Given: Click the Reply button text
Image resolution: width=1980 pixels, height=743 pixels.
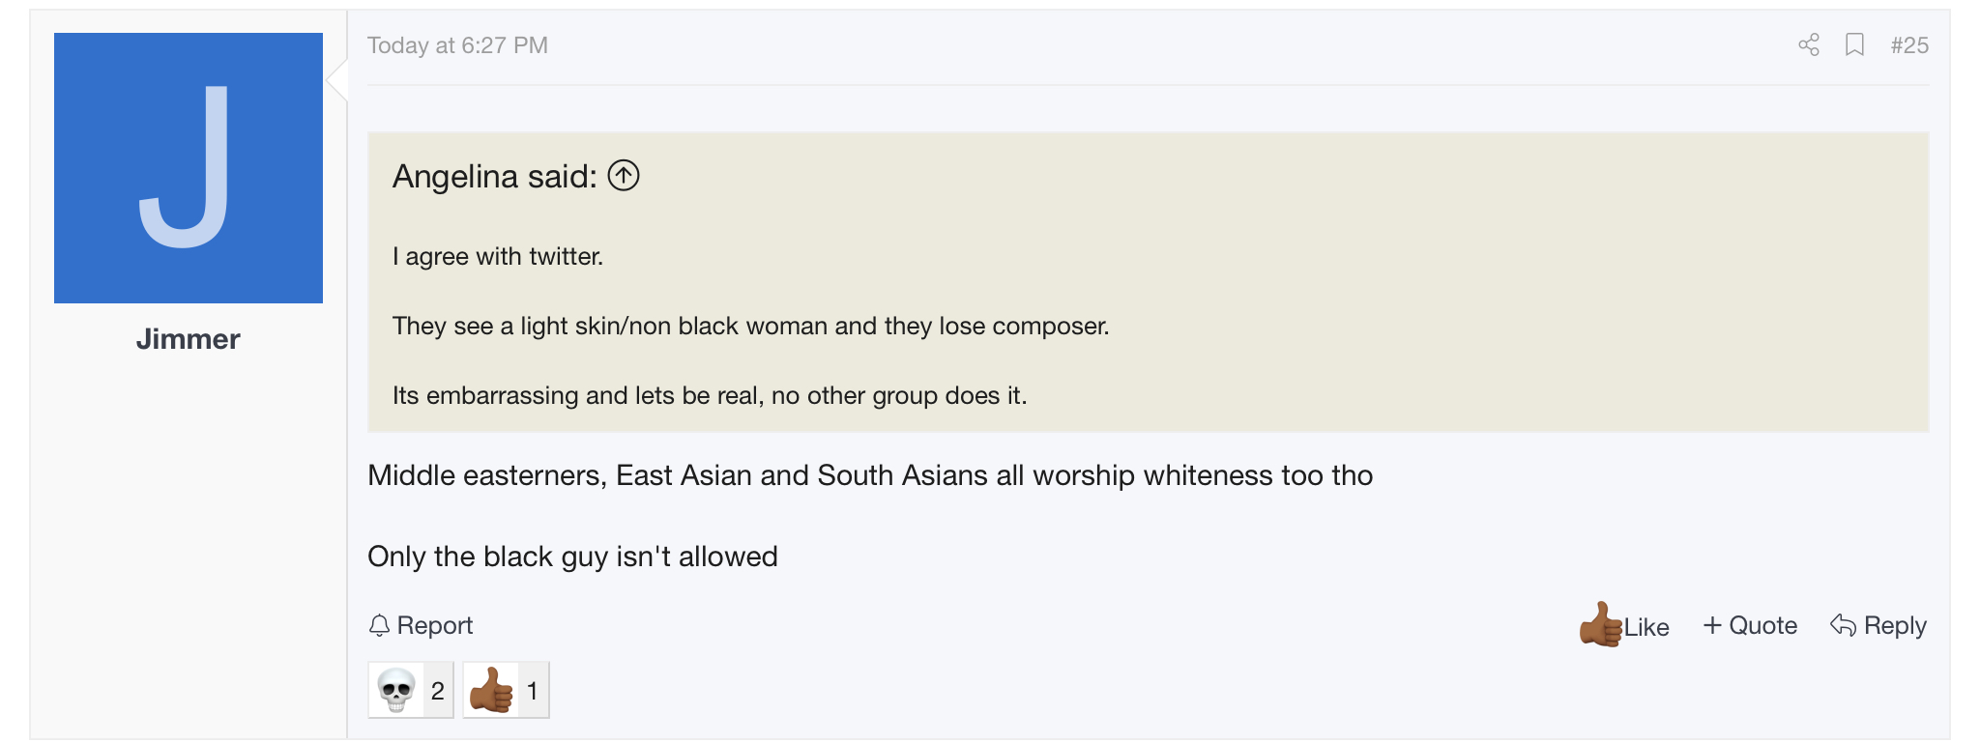Looking at the screenshot, I should pyautogui.click(x=1895, y=625).
